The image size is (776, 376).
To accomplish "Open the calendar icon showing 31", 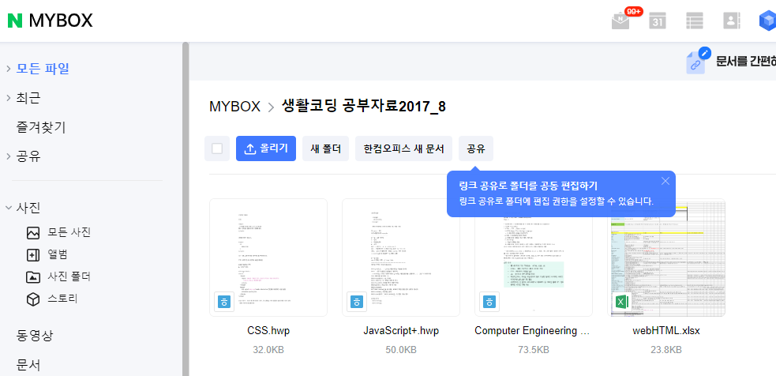I will click(658, 21).
